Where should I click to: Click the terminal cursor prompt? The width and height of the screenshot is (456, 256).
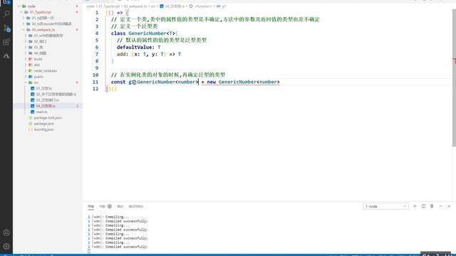[88, 251]
